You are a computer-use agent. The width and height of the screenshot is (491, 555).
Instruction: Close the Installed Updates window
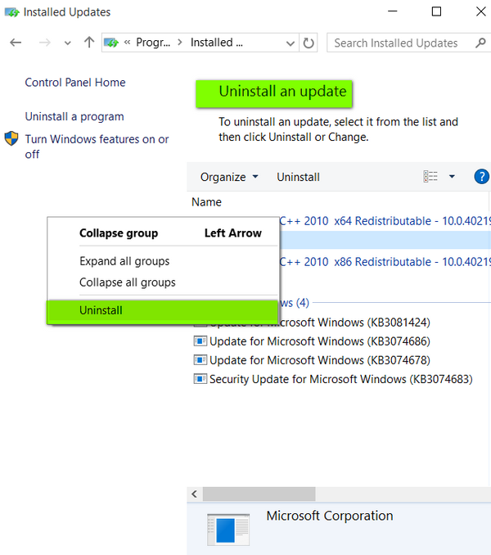480,11
